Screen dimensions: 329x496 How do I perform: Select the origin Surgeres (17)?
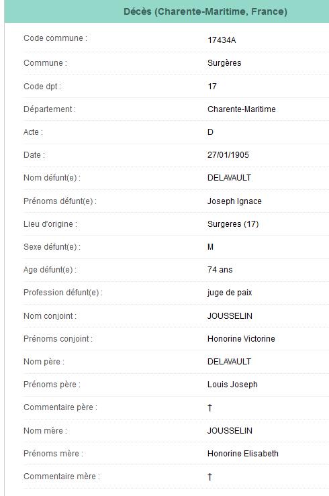(233, 224)
